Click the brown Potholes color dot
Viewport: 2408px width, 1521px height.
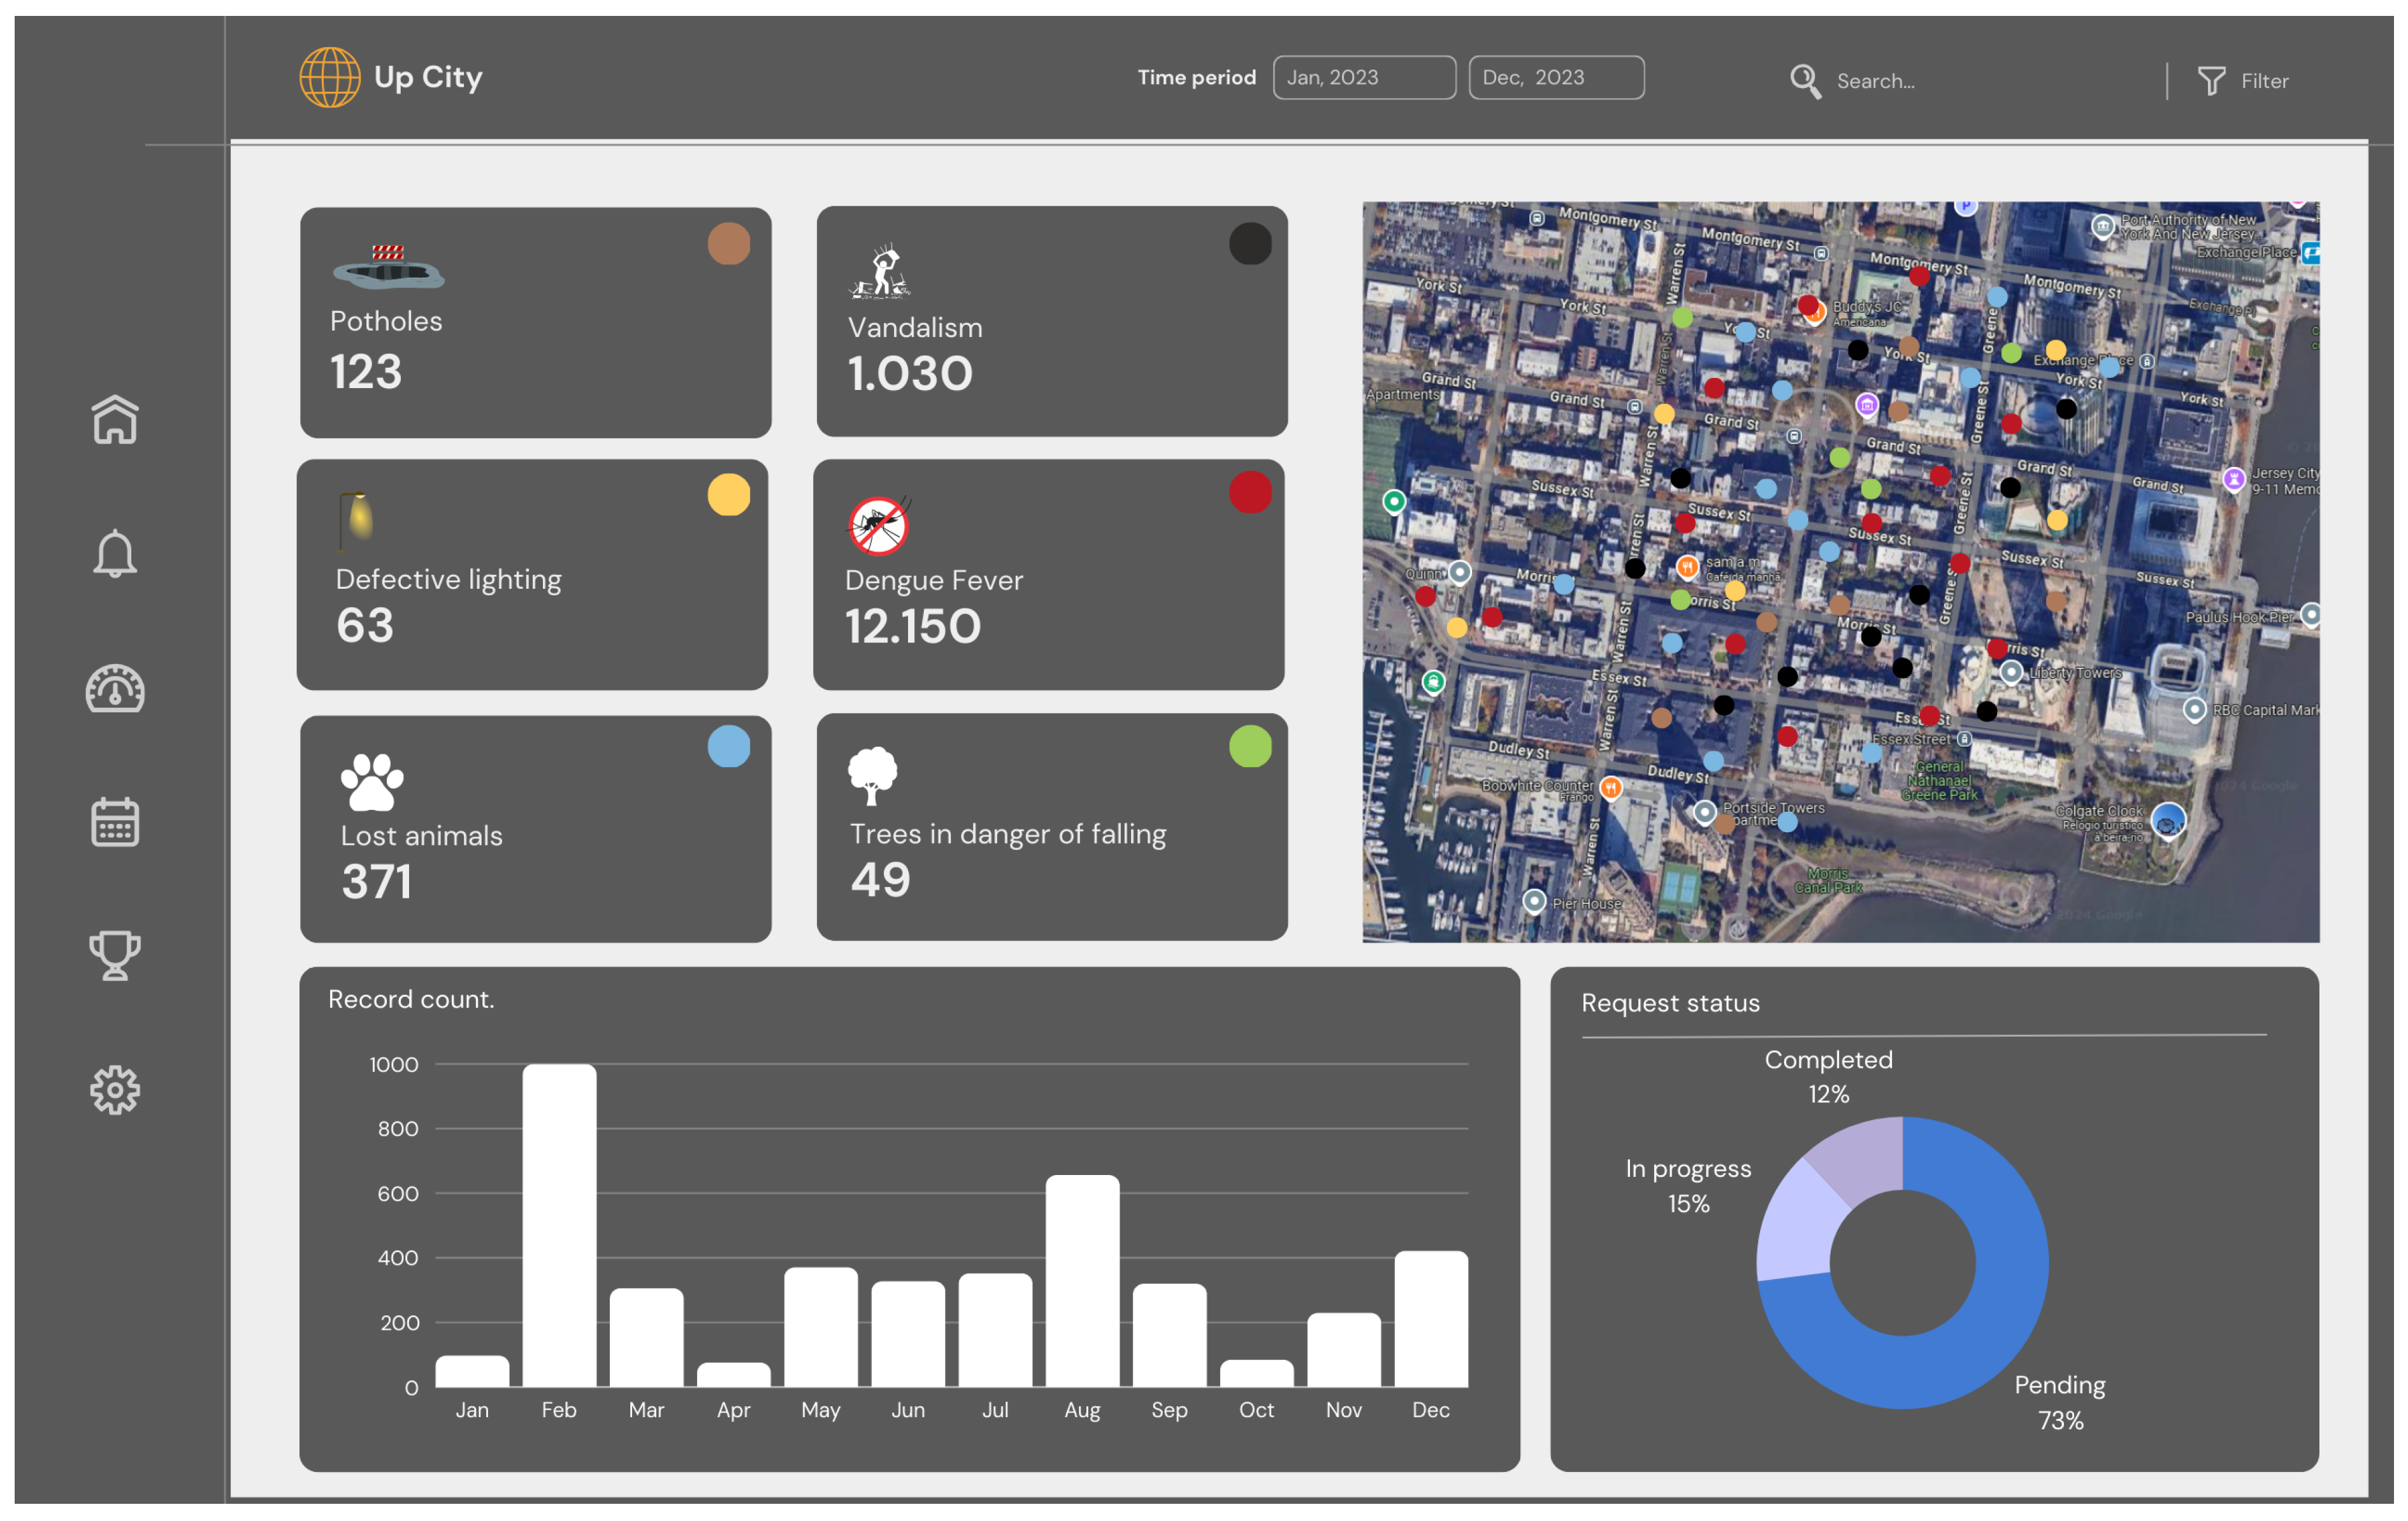[729, 243]
